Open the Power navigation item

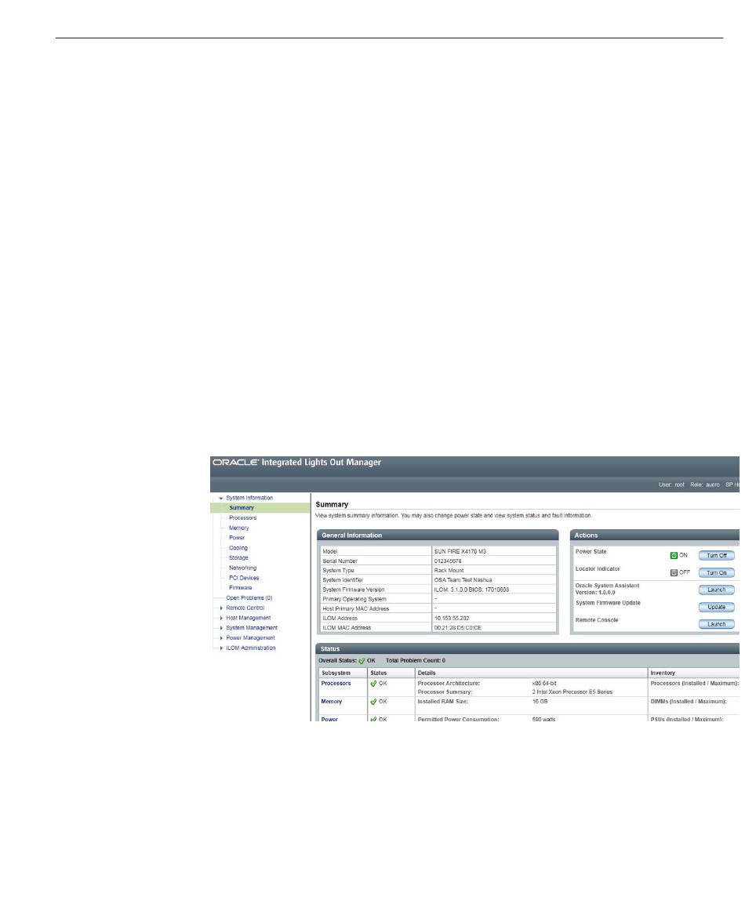(x=236, y=538)
